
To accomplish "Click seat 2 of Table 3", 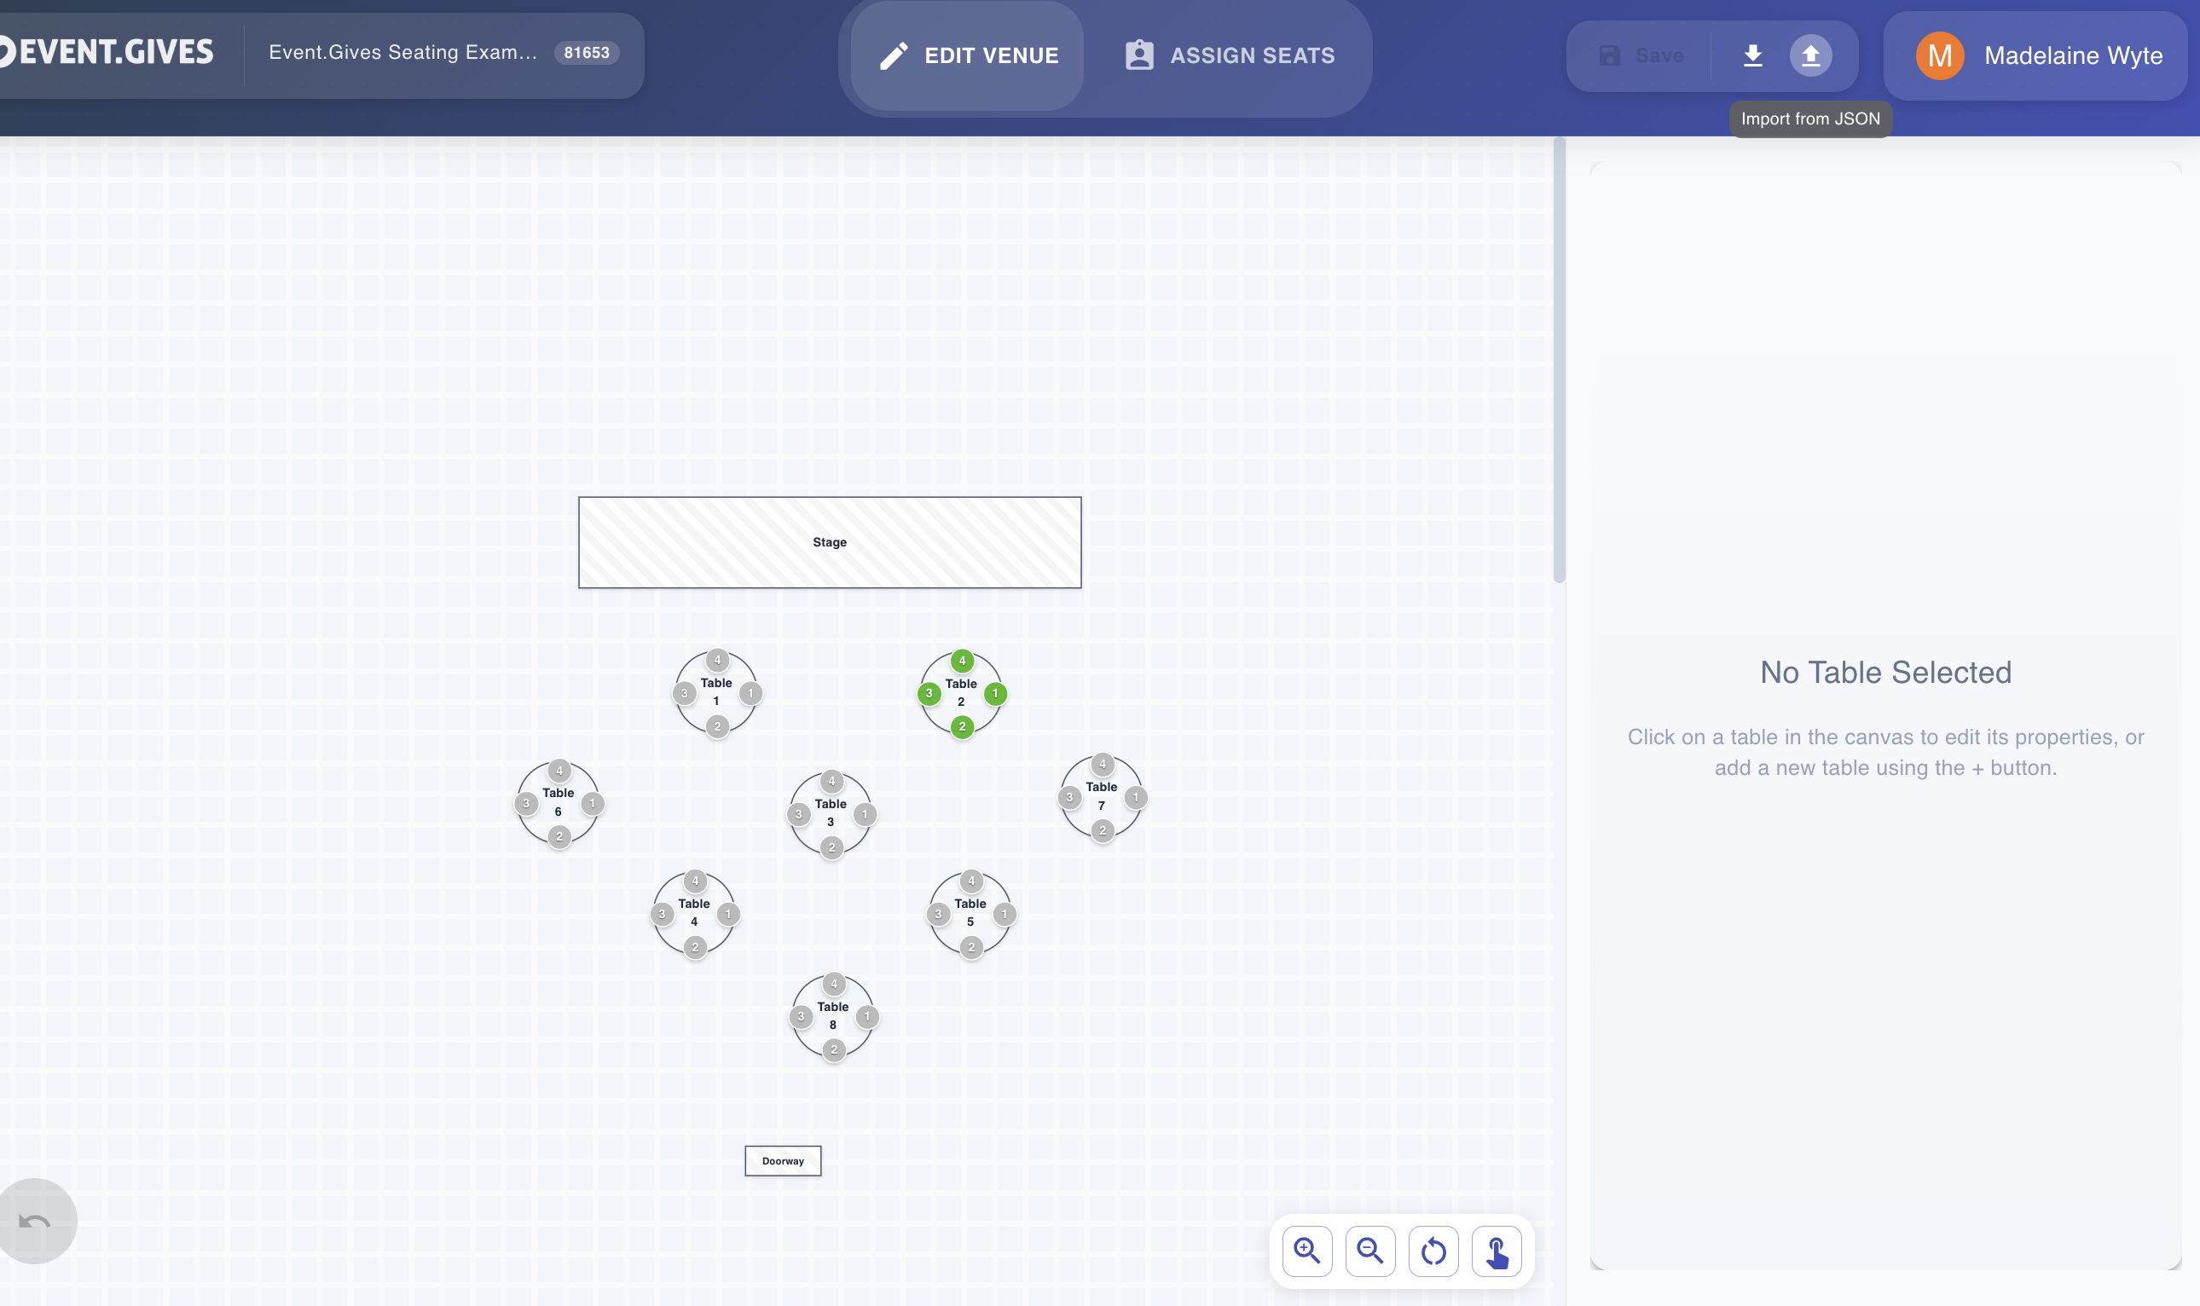I will pyautogui.click(x=831, y=847).
